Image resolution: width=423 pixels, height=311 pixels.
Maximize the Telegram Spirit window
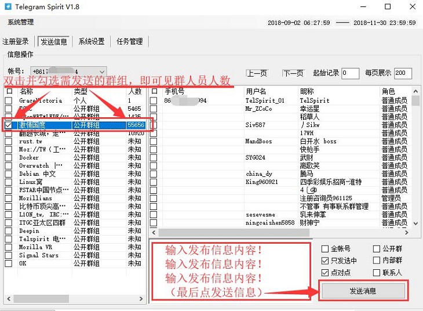coord(388,6)
